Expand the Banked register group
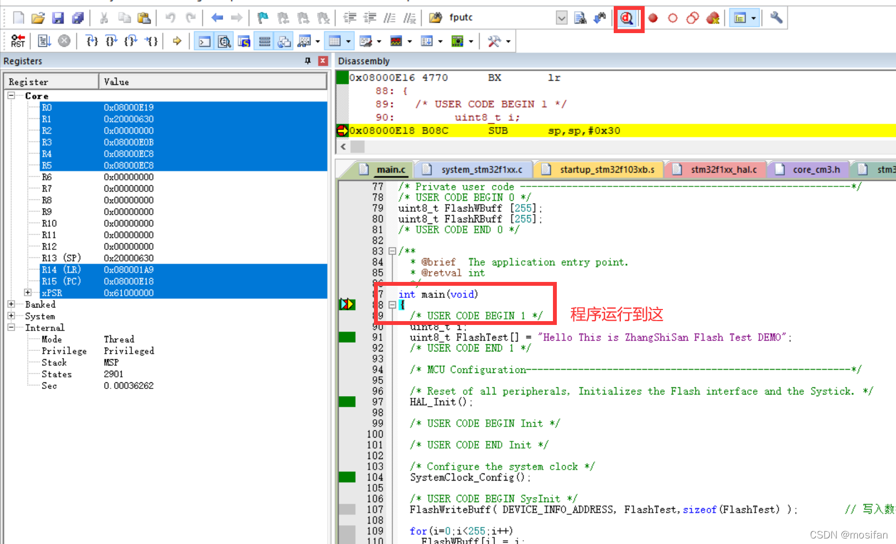Image resolution: width=896 pixels, height=544 pixels. (x=11, y=304)
